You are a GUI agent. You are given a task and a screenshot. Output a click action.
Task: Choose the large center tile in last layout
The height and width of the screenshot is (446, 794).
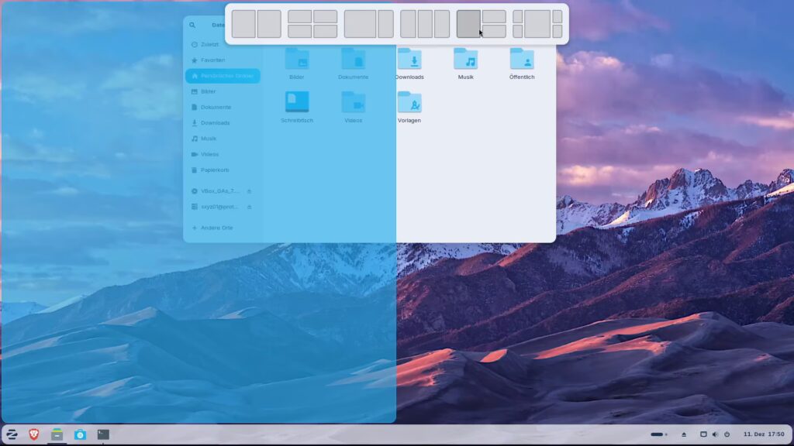[537, 24]
